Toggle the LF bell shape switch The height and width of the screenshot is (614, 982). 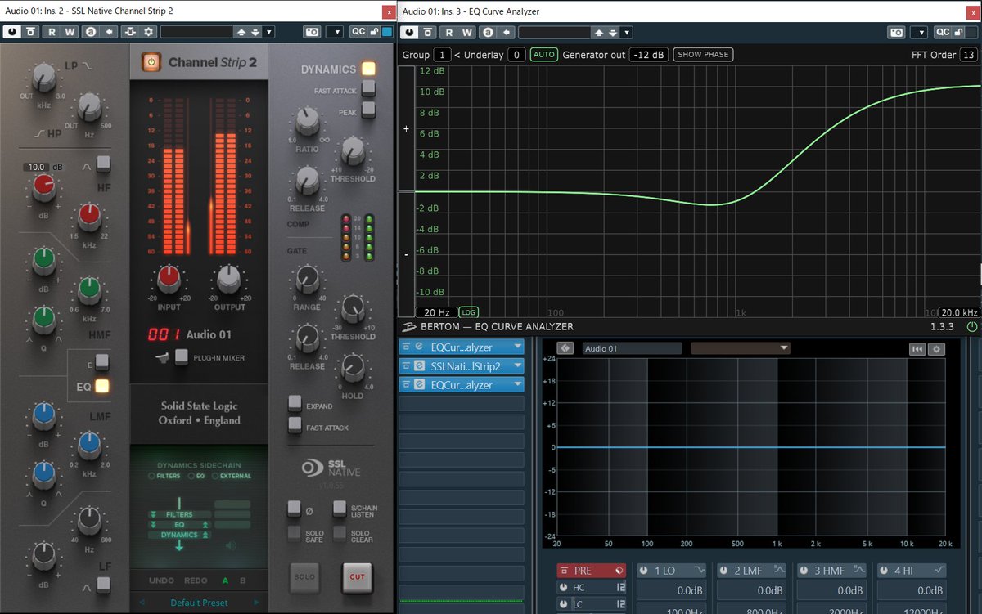103,584
